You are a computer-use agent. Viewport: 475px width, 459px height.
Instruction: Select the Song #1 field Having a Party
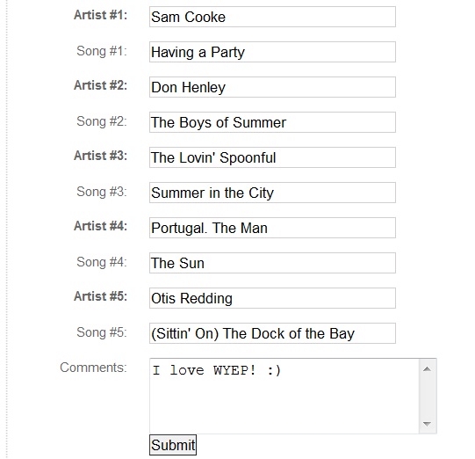272,52
